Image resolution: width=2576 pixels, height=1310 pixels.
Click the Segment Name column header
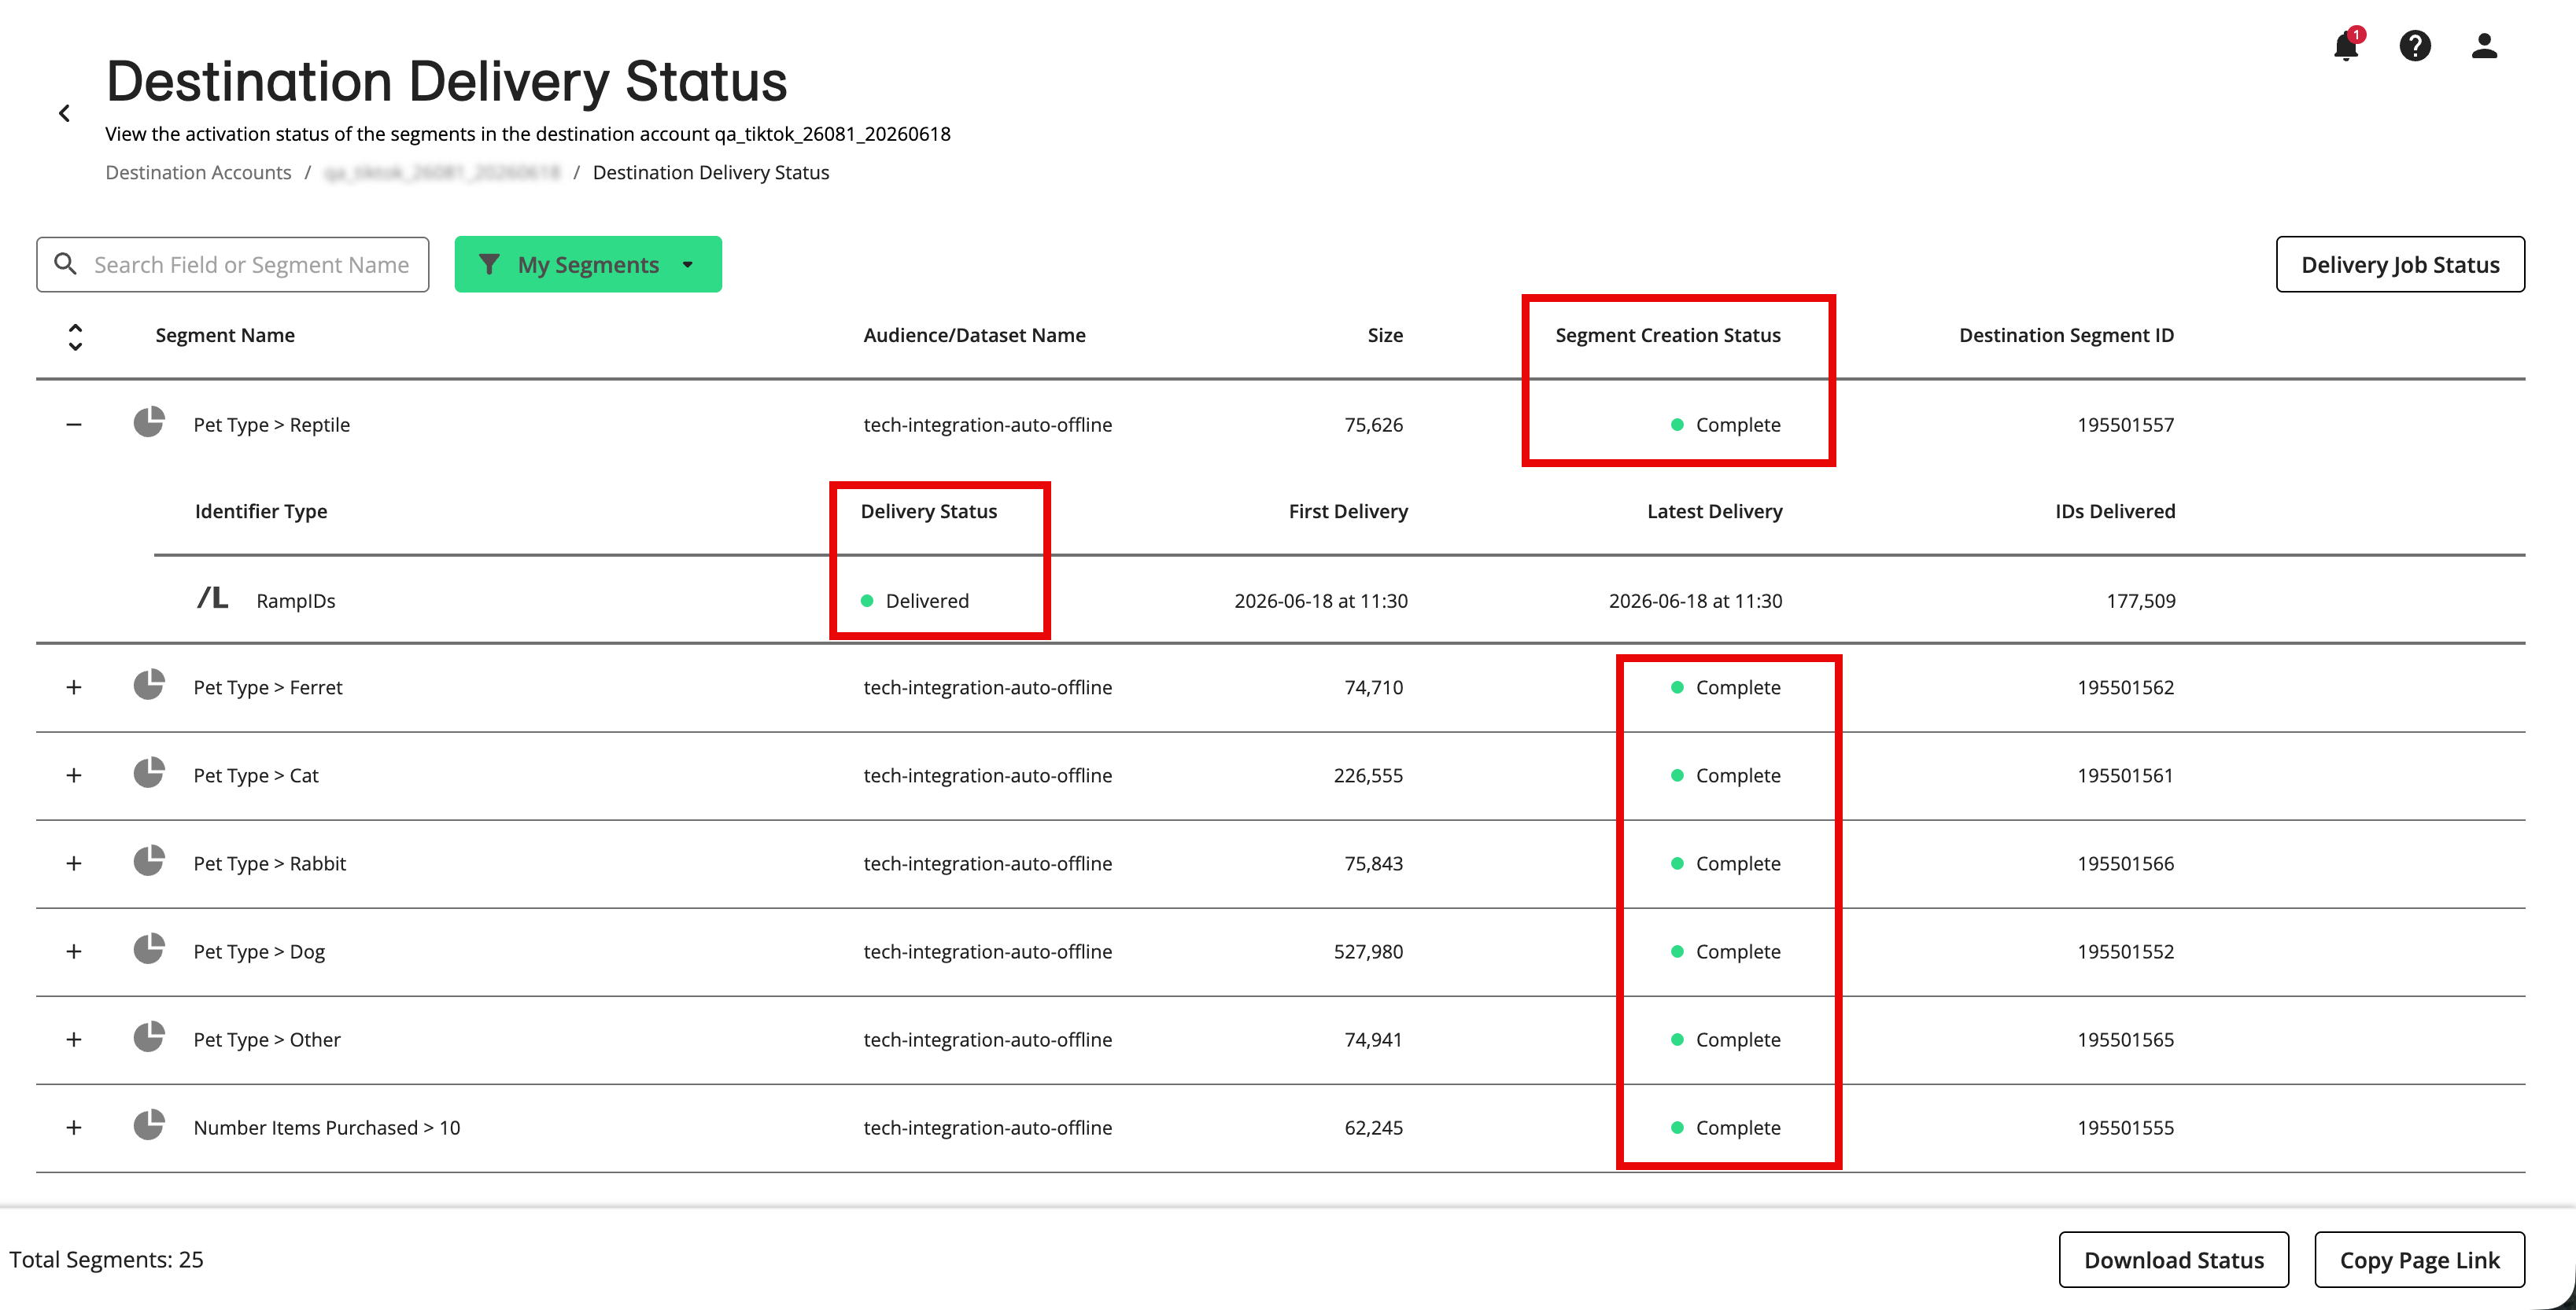(225, 336)
